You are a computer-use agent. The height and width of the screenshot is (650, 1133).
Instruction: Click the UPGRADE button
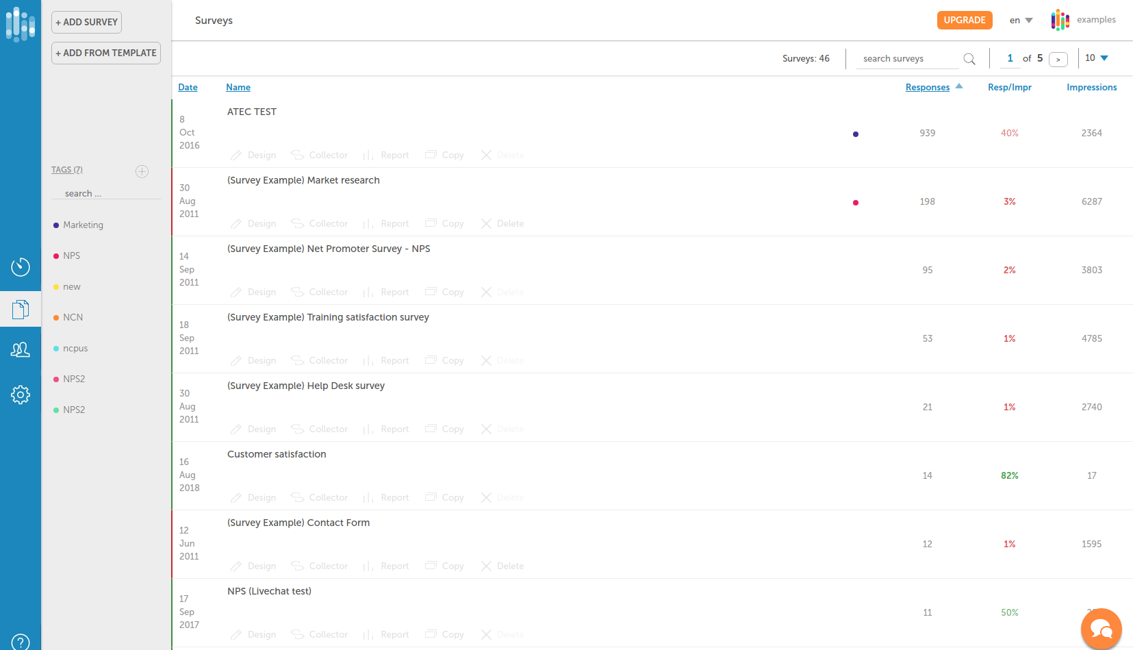(965, 20)
